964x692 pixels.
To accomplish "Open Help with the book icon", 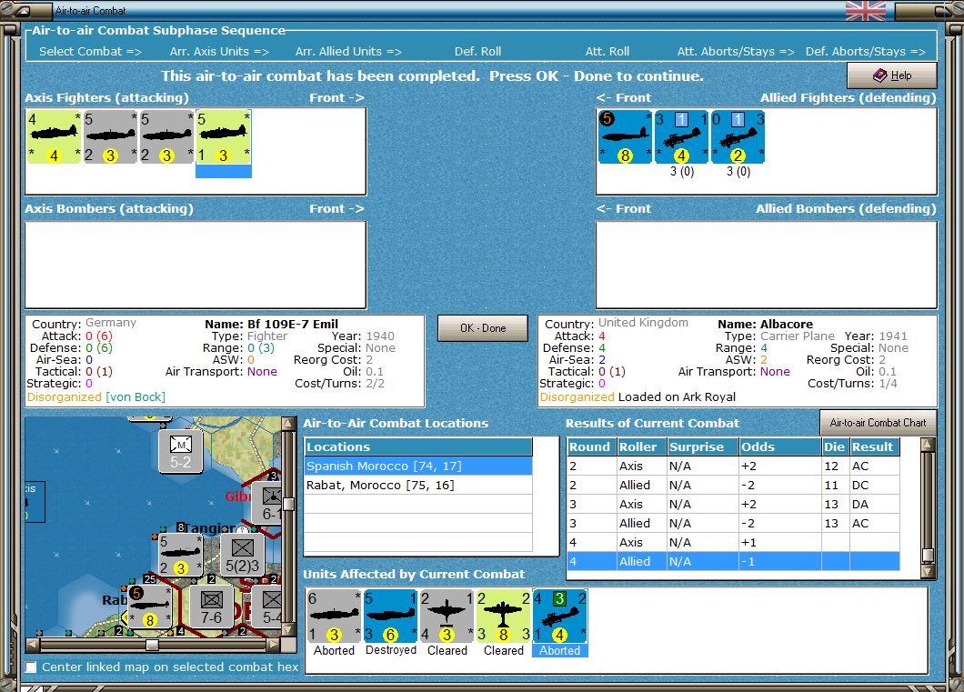I will pos(892,75).
